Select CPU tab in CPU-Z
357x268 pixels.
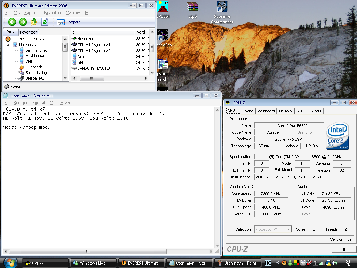[233, 111]
